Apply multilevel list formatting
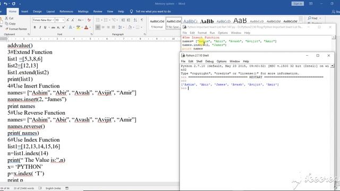Image resolution: width=340 pixels, height=191 pixels. [x=114, y=20]
